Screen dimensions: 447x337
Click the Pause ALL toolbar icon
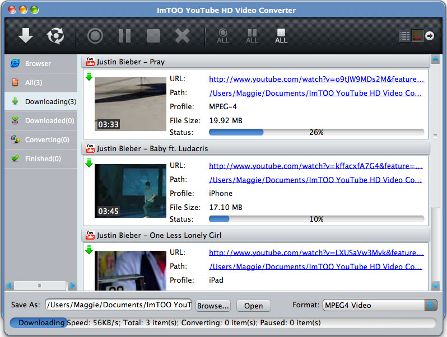[252, 36]
